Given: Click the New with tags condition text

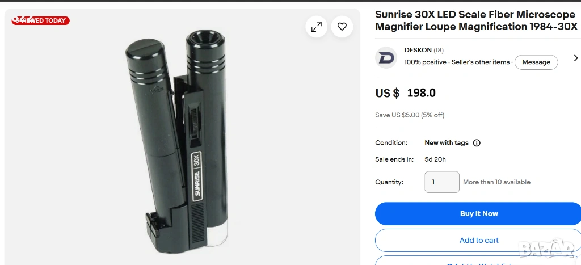Looking at the screenshot, I should (447, 143).
